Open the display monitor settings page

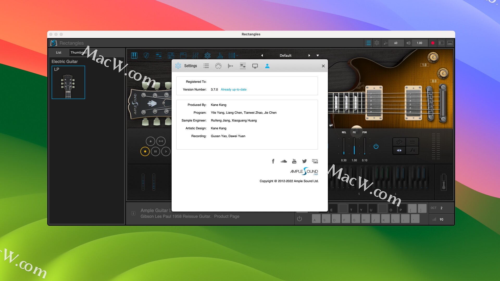[255, 66]
